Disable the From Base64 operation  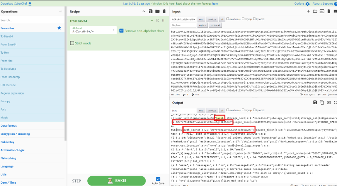157,20
